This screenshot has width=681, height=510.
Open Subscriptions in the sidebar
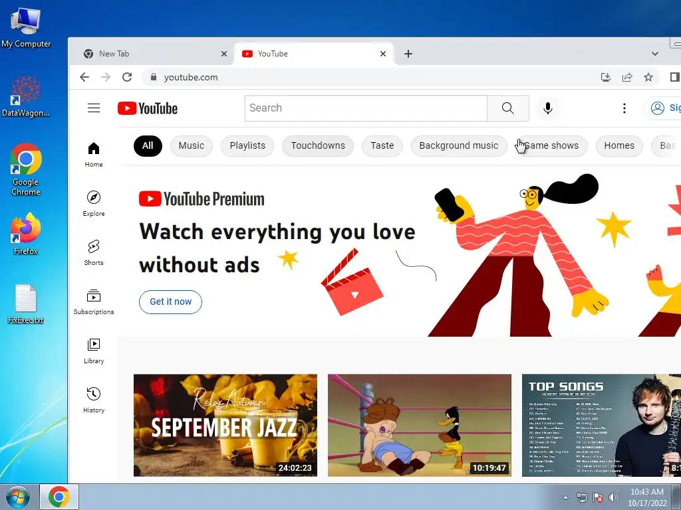pos(93,302)
